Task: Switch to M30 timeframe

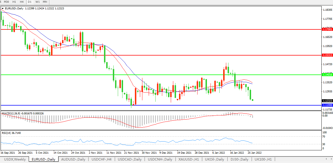Action: [x=7, y=2]
